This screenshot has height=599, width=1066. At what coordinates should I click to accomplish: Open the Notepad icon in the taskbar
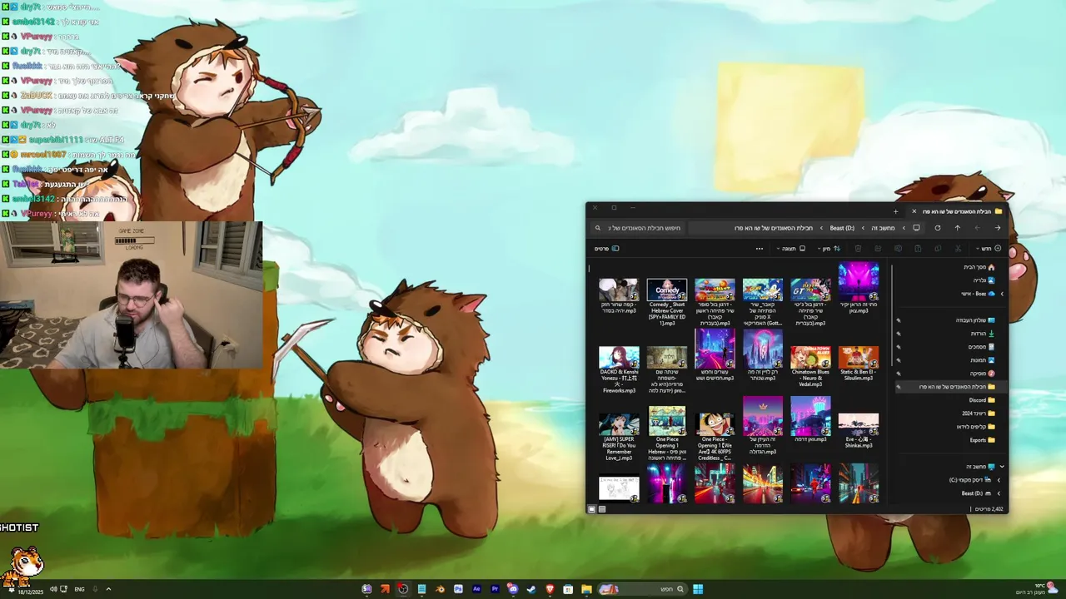(421, 589)
